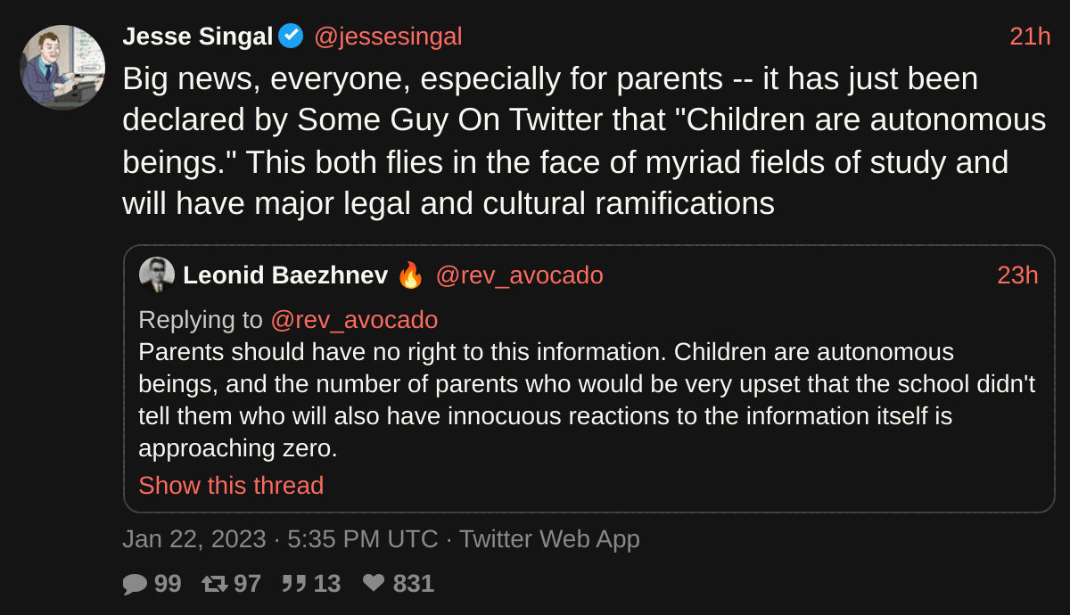Click the Twitter Web App source label

click(549, 539)
